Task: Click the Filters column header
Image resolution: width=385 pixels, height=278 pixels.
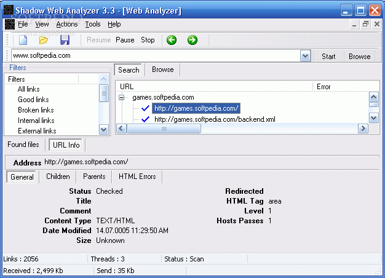Action: click(42, 79)
